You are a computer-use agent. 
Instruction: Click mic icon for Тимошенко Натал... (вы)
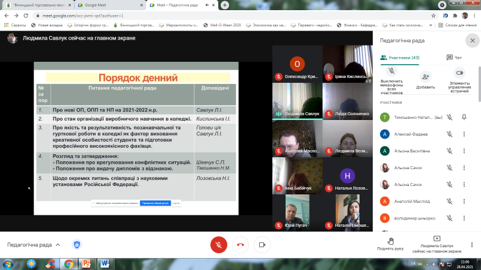[x=449, y=117]
